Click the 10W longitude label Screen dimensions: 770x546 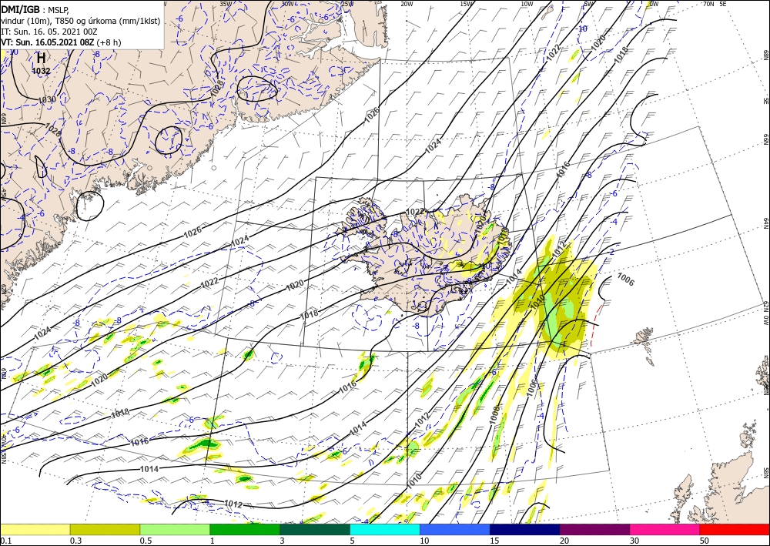click(527, 3)
